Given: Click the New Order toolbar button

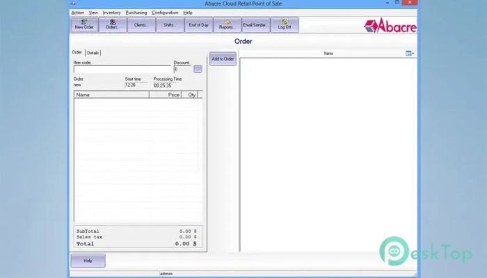Looking at the screenshot, I should [84, 25].
